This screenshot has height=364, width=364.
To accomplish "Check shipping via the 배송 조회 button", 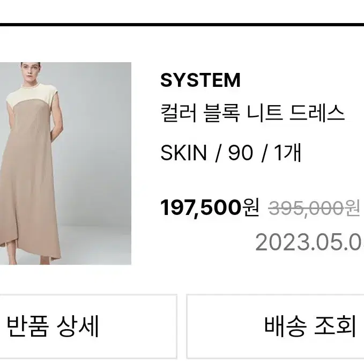I will (x=276, y=326).
